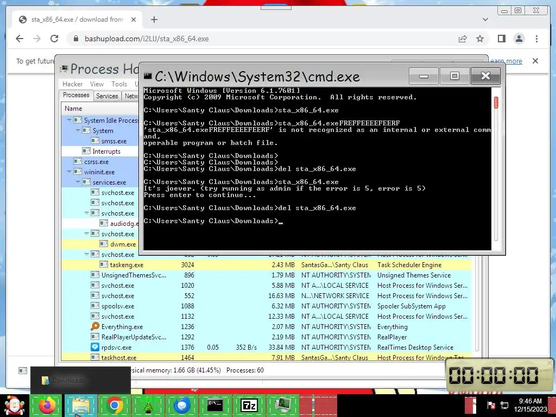Open the Christmas tree taskbar app
556x417 pixels.
[148, 405]
